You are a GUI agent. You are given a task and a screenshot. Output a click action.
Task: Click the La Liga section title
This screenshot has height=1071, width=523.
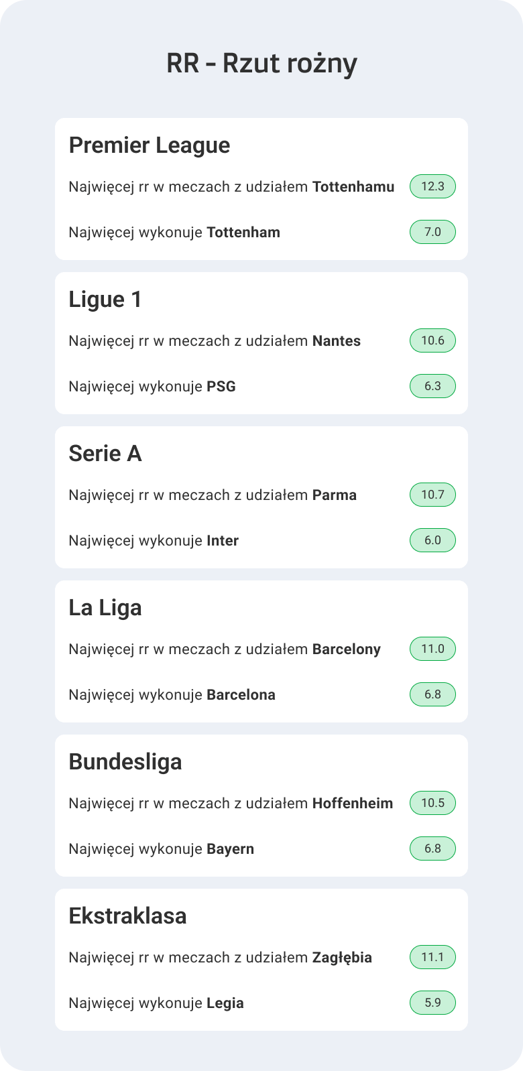point(105,608)
